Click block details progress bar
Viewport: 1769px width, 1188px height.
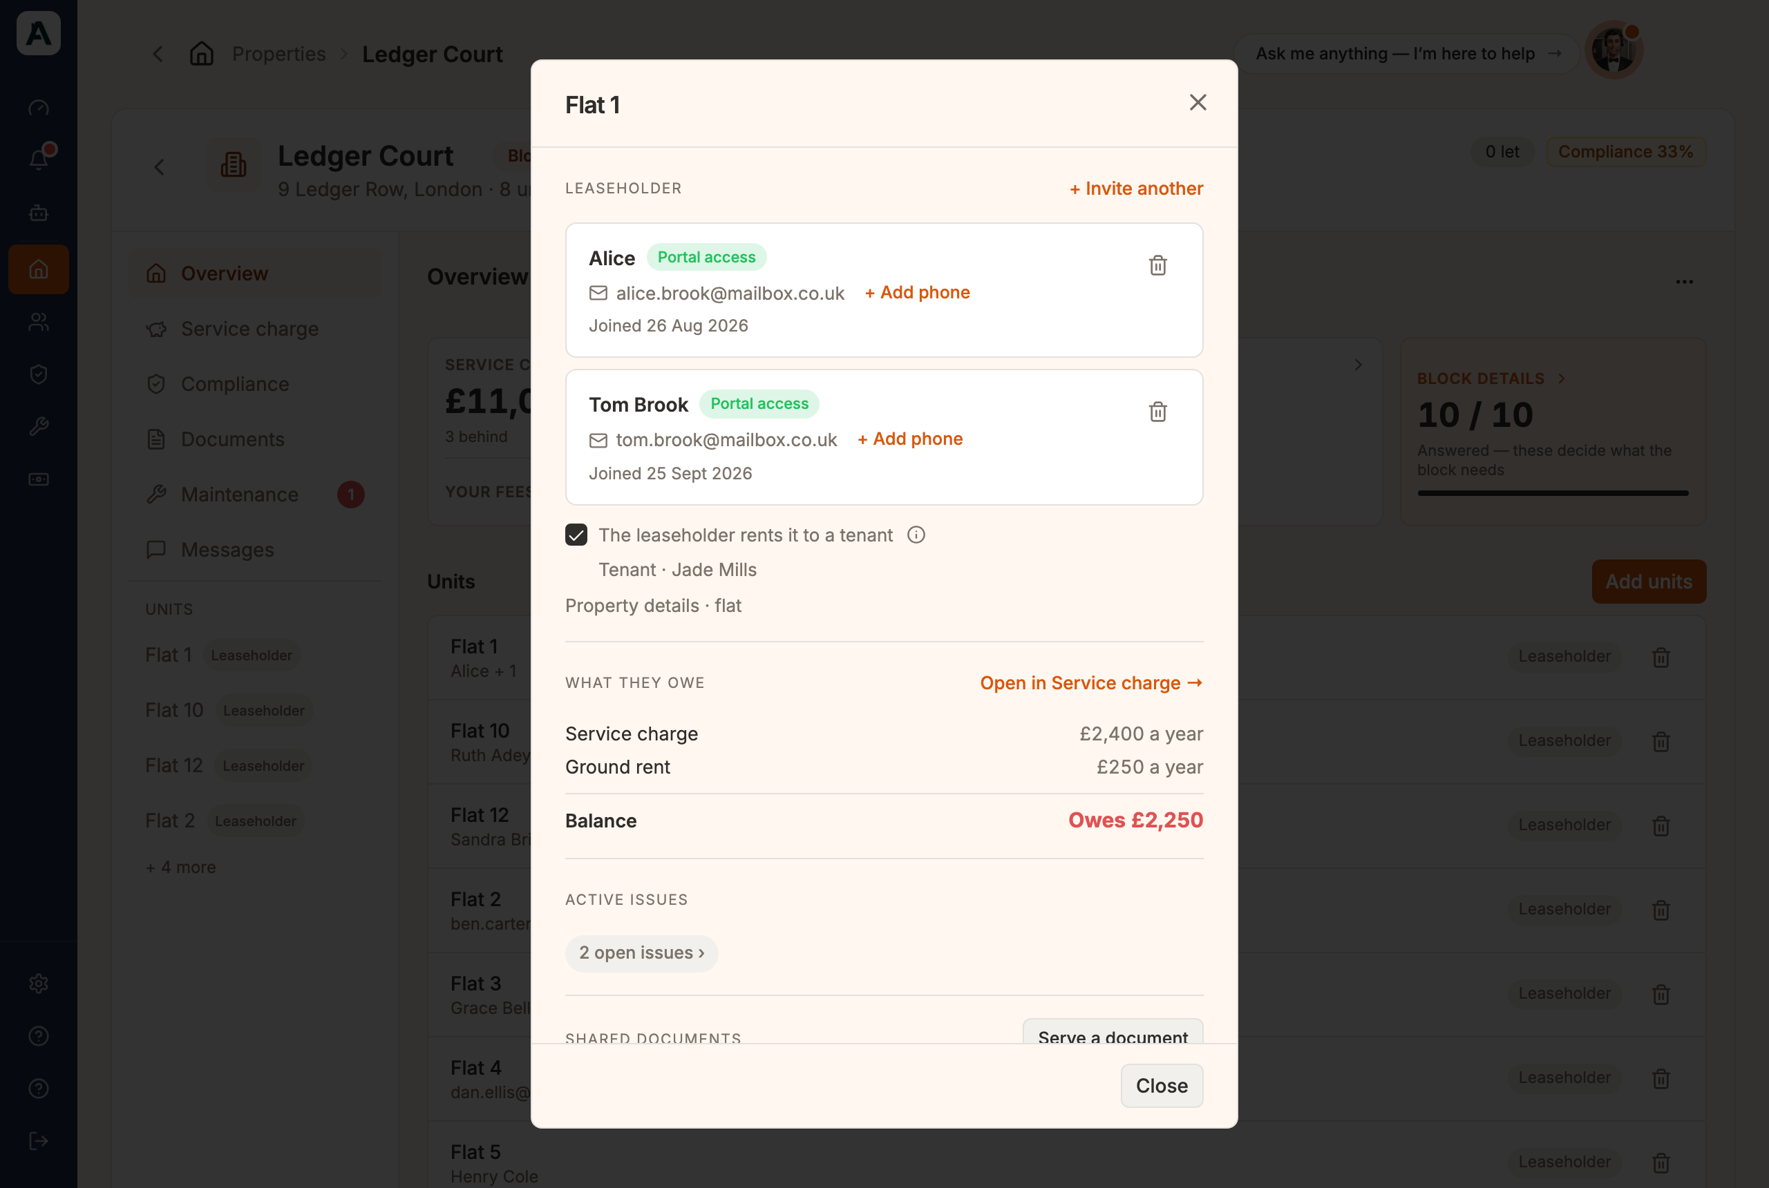point(1552,493)
